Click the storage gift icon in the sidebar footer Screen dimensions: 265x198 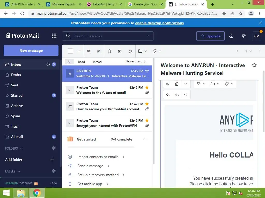pos(36,183)
